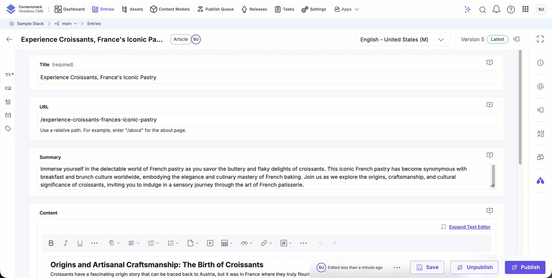Open the shapes widget icon in right sidebar
The width and height of the screenshot is (552, 278).
point(541,134)
